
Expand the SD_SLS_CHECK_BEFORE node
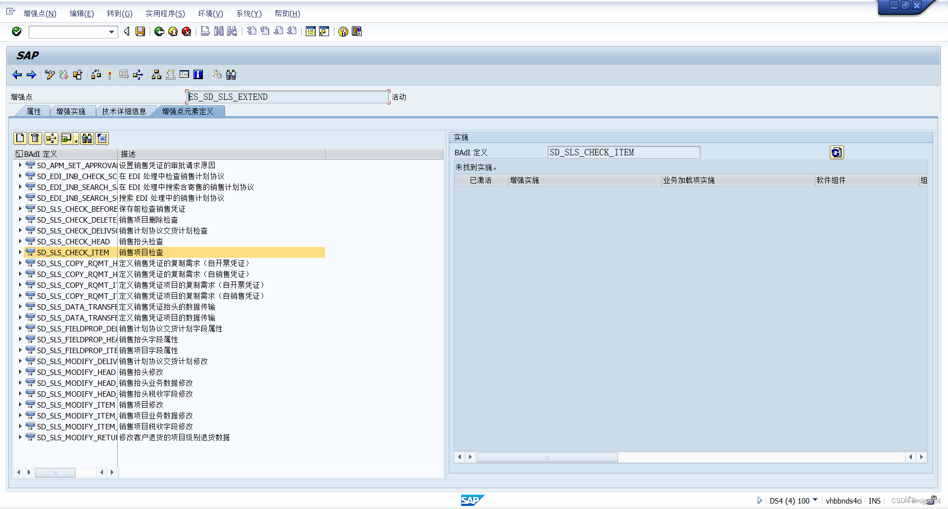pyautogui.click(x=20, y=209)
